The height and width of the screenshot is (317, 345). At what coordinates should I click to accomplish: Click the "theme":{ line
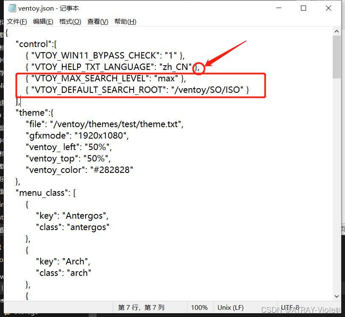click(35, 113)
